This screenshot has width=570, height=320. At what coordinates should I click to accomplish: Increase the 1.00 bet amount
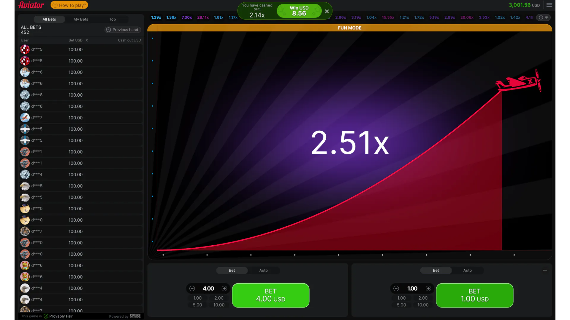click(x=428, y=288)
